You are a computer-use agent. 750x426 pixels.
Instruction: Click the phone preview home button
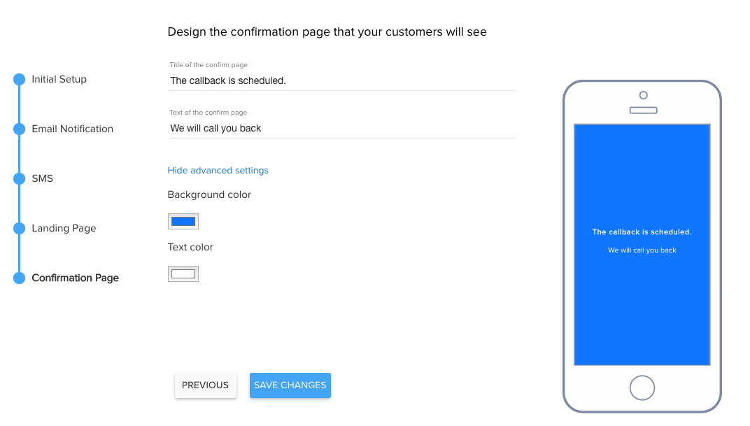642,388
